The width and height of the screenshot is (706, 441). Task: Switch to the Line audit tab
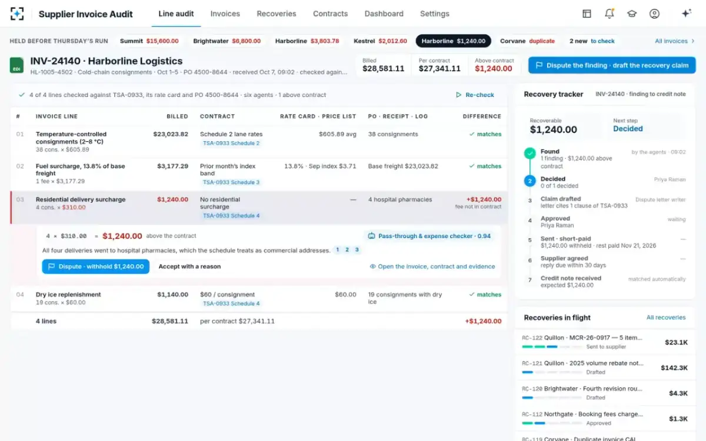176,14
